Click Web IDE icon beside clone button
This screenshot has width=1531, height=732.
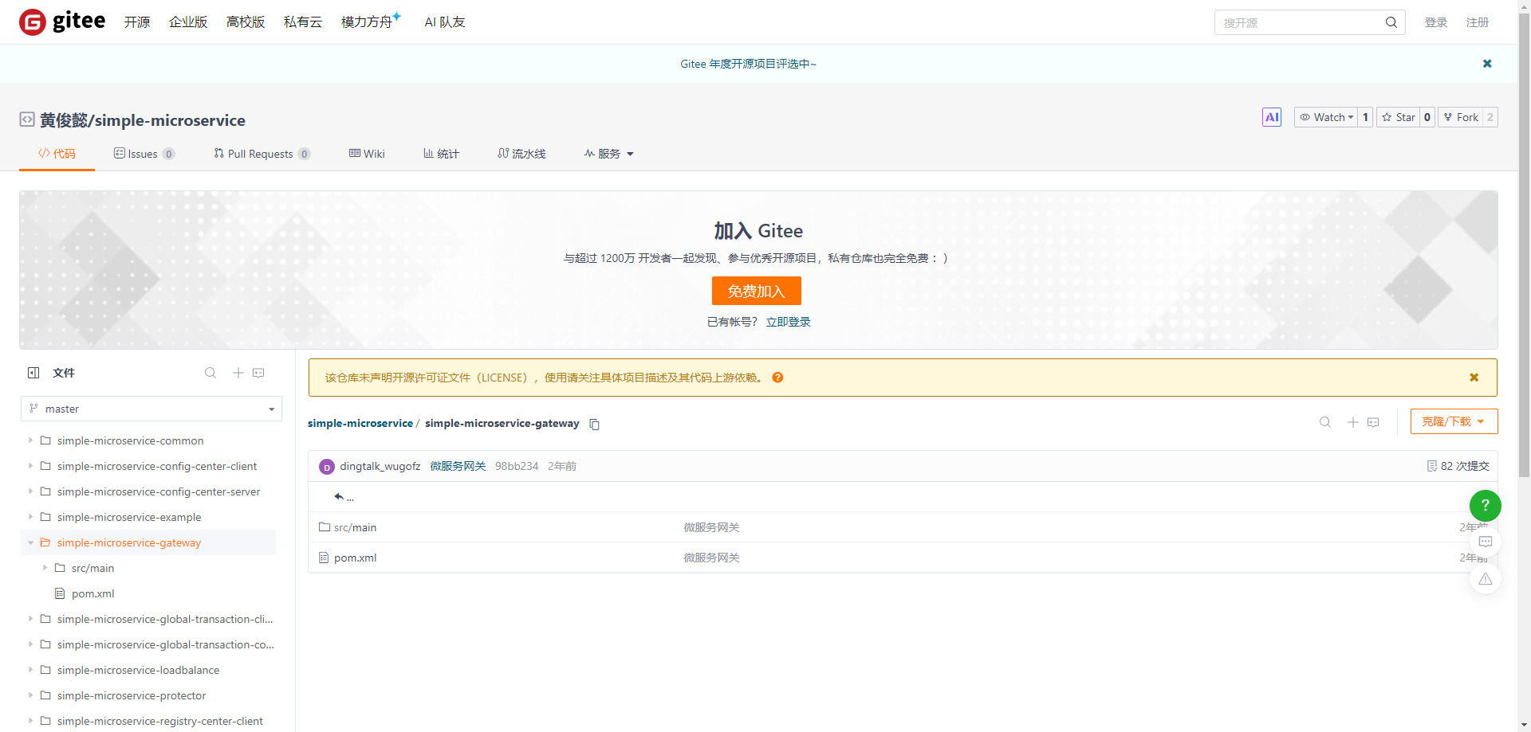coord(1373,422)
